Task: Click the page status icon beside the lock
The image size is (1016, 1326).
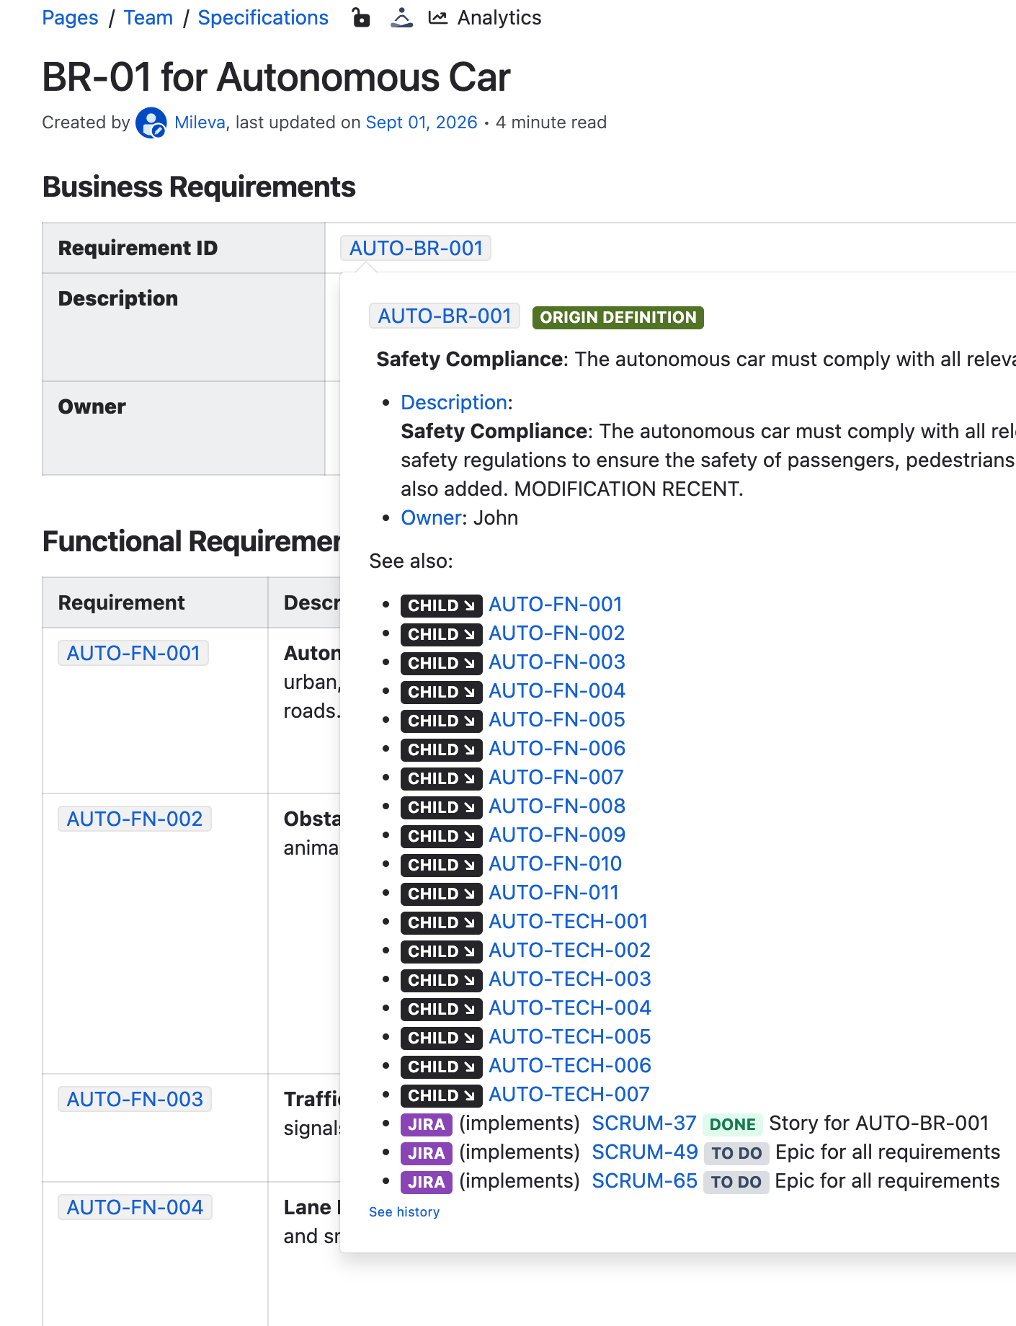Action: 401,17
